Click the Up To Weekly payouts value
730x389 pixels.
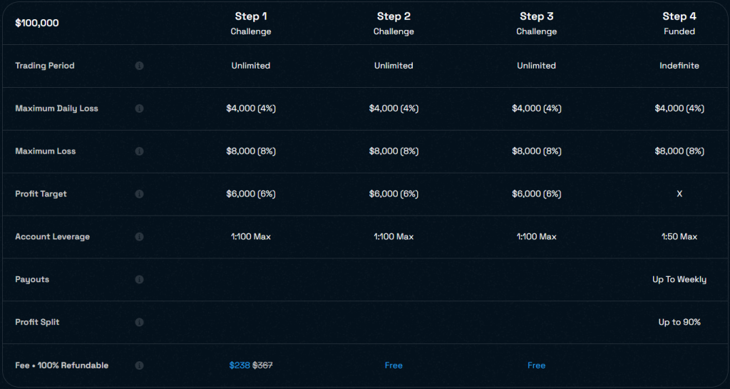click(679, 280)
